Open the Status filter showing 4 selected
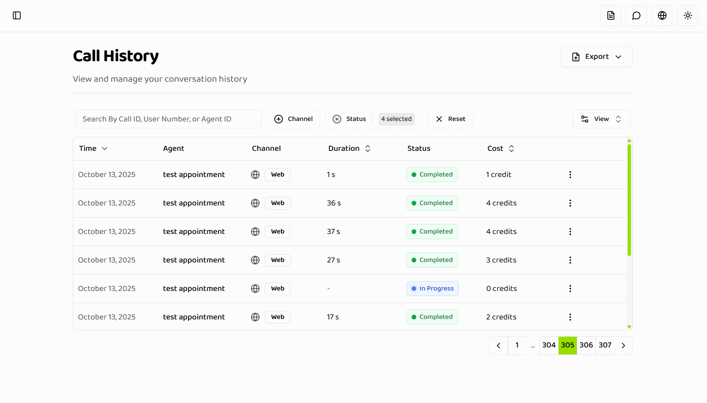This screenshot has width=707, height=403. coord(396,119)
